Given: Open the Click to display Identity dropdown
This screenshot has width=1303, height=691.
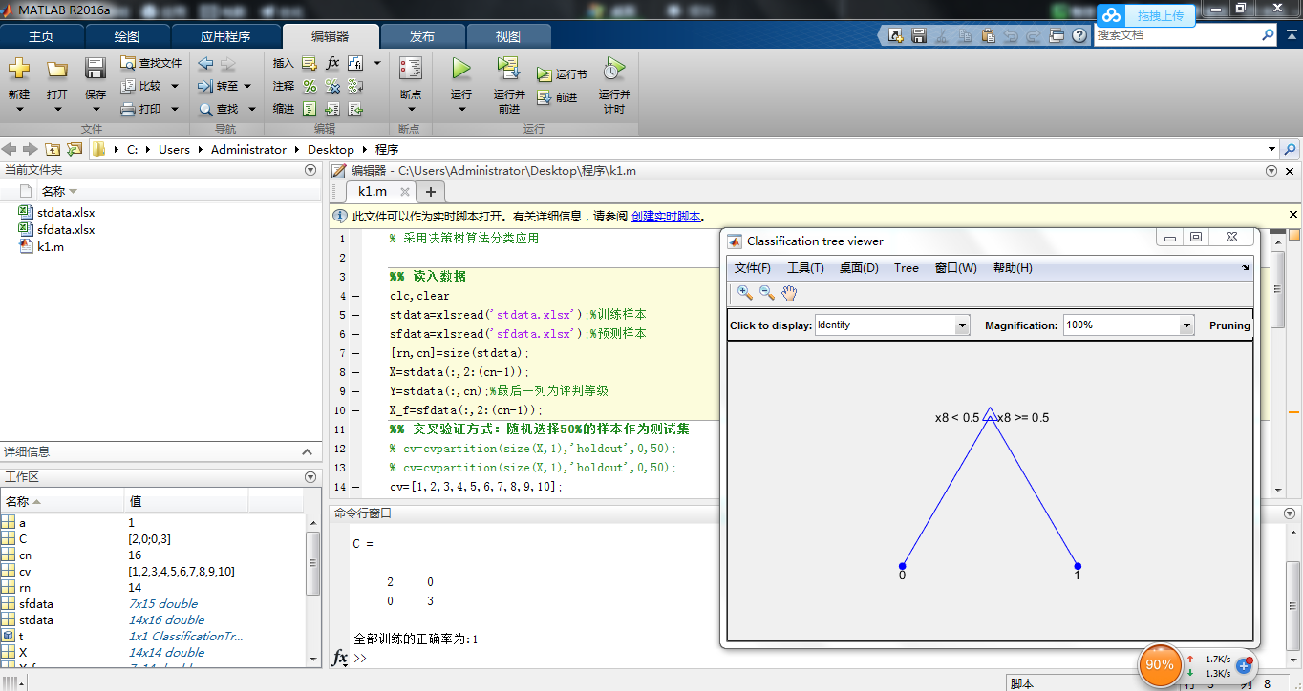Looking at the screenshot, I should coord(962,325).
